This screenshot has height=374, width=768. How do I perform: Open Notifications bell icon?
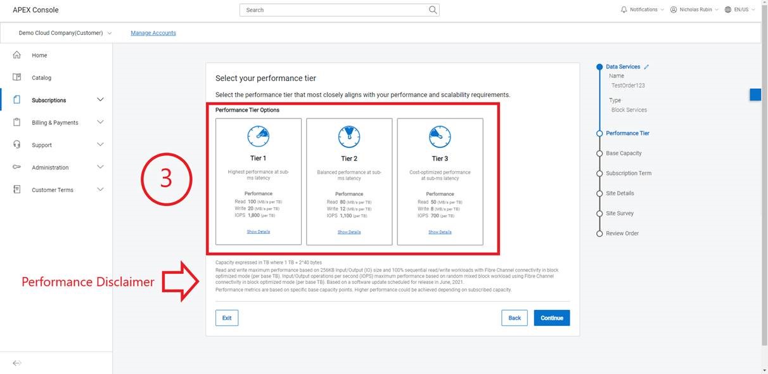(x=624, y=10)
